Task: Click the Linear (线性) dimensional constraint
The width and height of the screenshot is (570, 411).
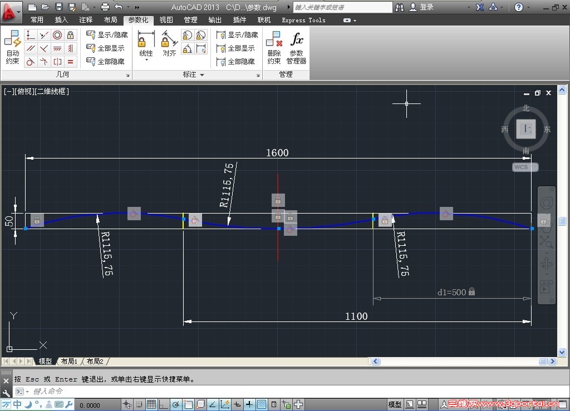Action: (146, 43)
